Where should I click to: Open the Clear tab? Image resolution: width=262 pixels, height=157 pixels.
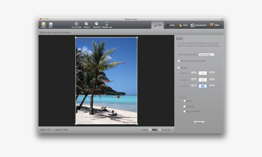click(183, 25)
